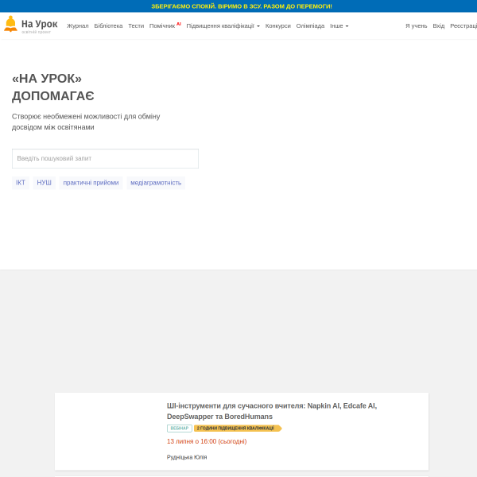Click the Реєстрація link
The height and width of the screenshot is (477, 477).
pyautogui.click(x=463, y=26)
